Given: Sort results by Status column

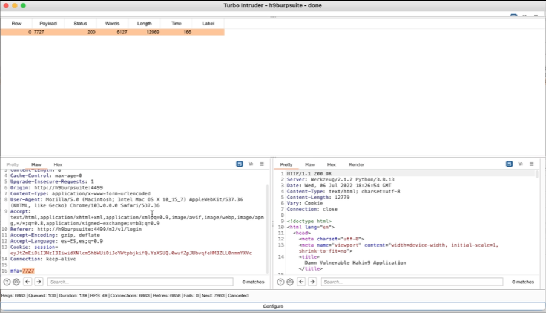Looking at the screenshot, I should 80,24.
